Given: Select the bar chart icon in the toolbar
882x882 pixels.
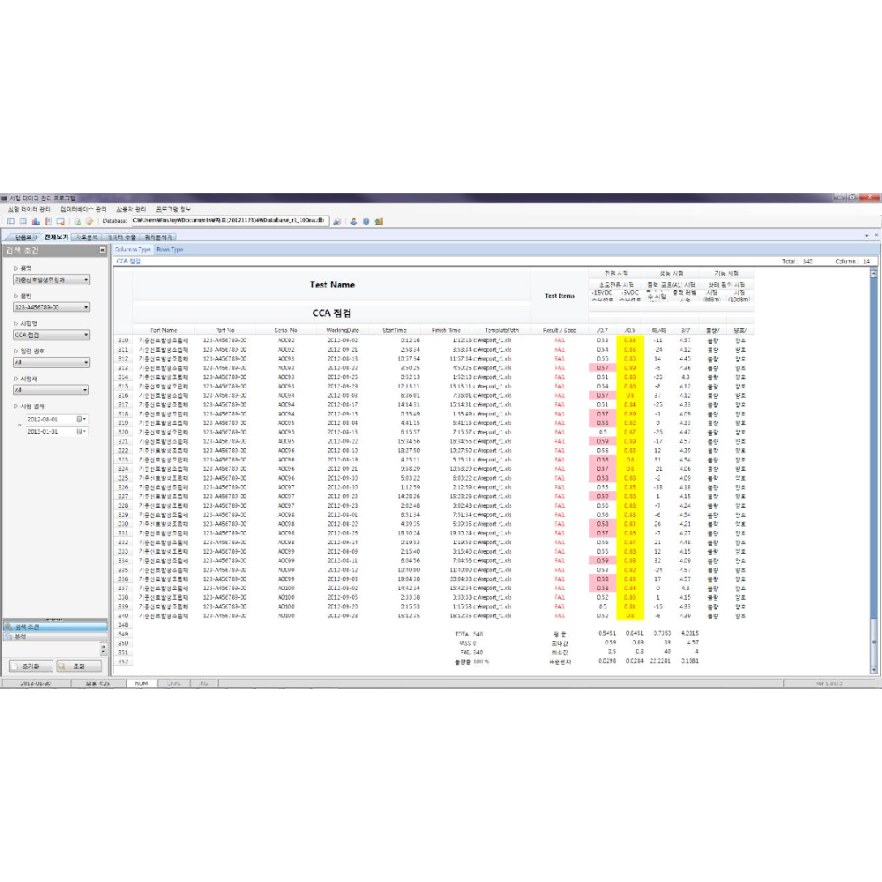Looking at the screenshot, I should (x=34, y=221).
